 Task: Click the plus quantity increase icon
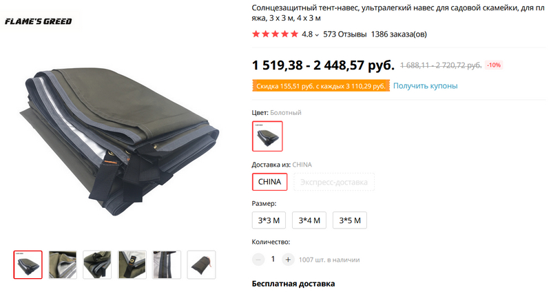pos(288,260)
